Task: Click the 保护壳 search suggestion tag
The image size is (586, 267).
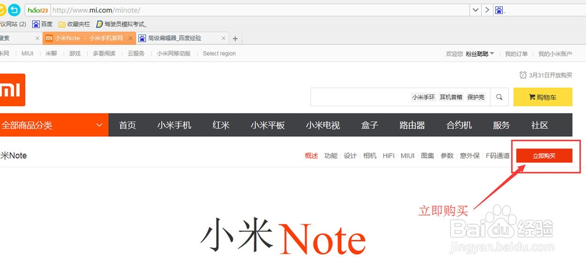Action: [x=476, y=97]
